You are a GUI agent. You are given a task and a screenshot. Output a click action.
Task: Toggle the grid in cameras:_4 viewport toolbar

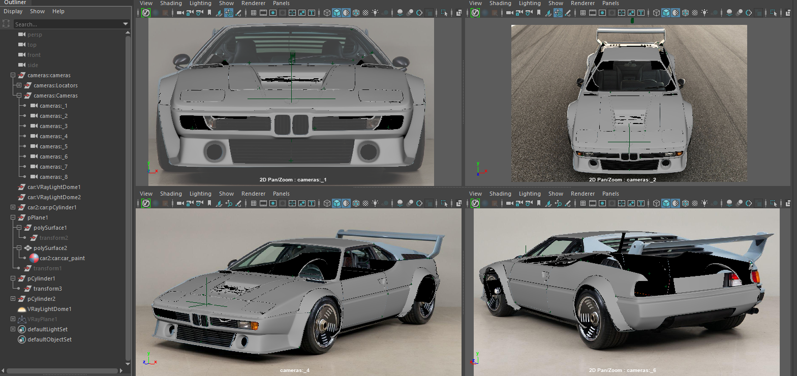point(253,203)
